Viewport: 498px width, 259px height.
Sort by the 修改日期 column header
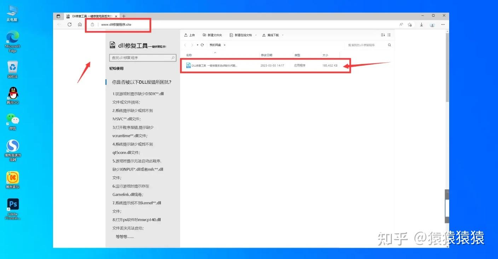tap(267, 55)
